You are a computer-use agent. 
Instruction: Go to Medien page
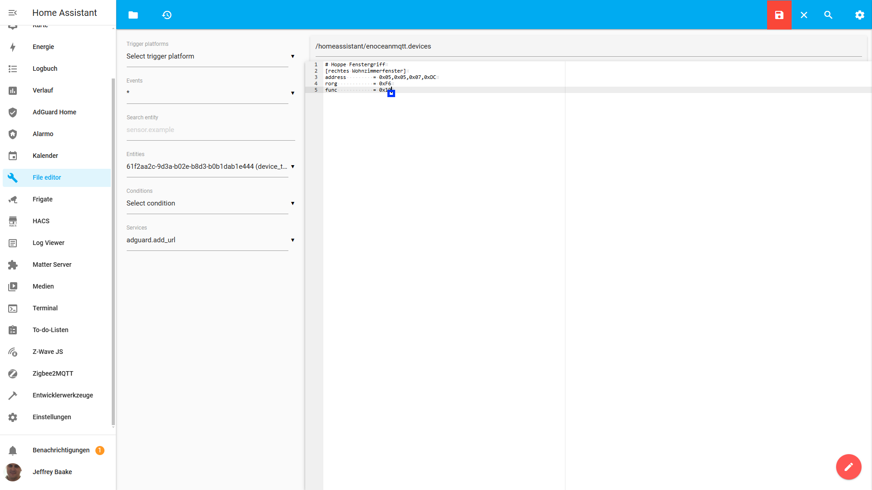[57, 286]
